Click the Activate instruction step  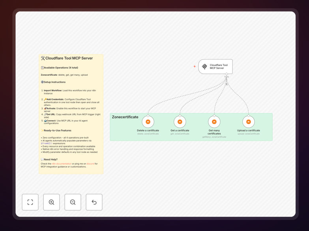click(69, 110)
